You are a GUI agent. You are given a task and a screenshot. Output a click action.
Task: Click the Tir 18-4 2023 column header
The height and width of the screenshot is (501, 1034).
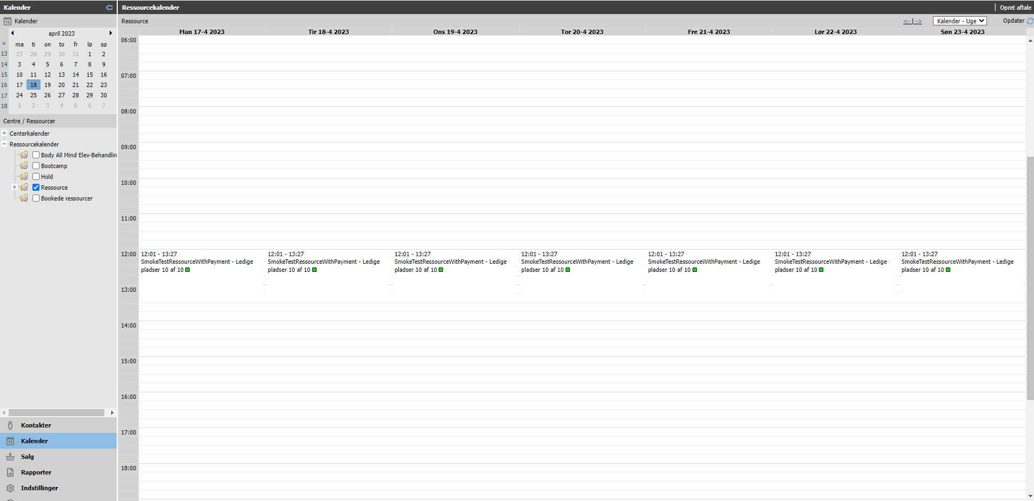tap(328, 32)
